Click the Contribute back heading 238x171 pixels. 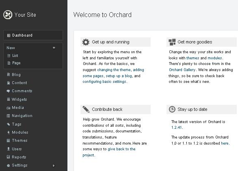click(107, 109)
